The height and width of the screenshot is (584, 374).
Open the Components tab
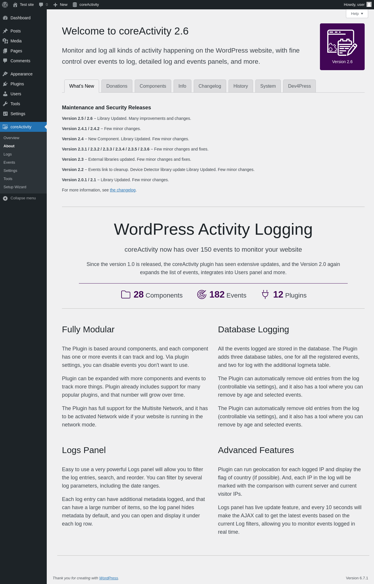pos(153,86)
